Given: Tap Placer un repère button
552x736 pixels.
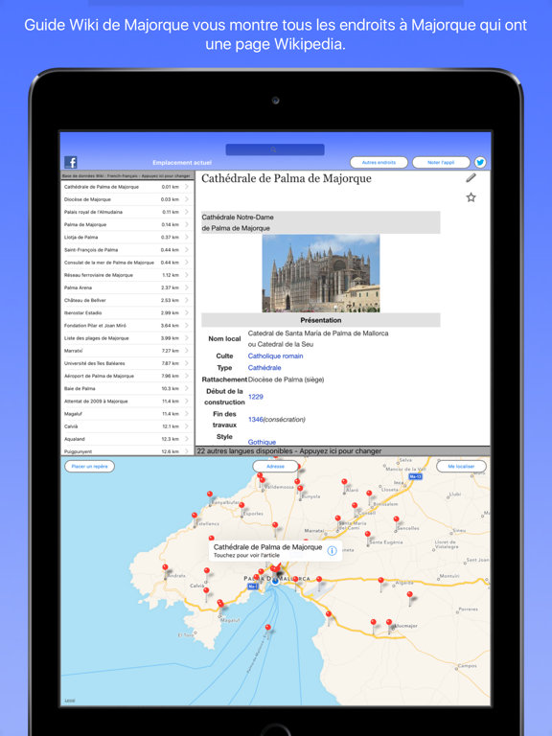Looking at the screenshot, I should click(x=90, y=467).
